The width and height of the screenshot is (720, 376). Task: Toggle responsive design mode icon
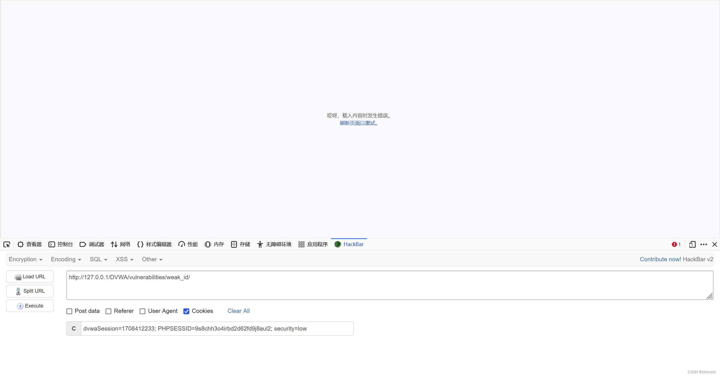692,244
